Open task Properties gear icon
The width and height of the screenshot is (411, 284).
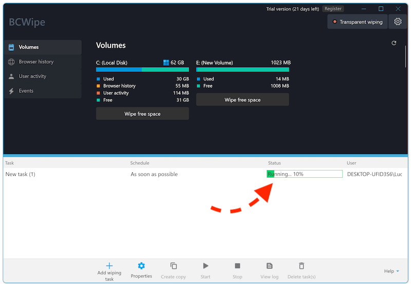pyautogui.click(x=141, y=266)
